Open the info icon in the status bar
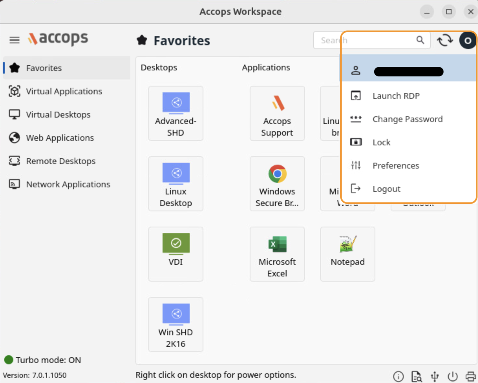Screen dimensions: 478x383 398,376
